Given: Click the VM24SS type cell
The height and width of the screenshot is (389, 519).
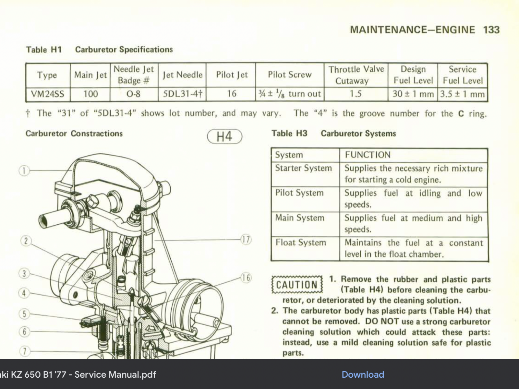Looking at the screenshot, I should tap(48, 94).
